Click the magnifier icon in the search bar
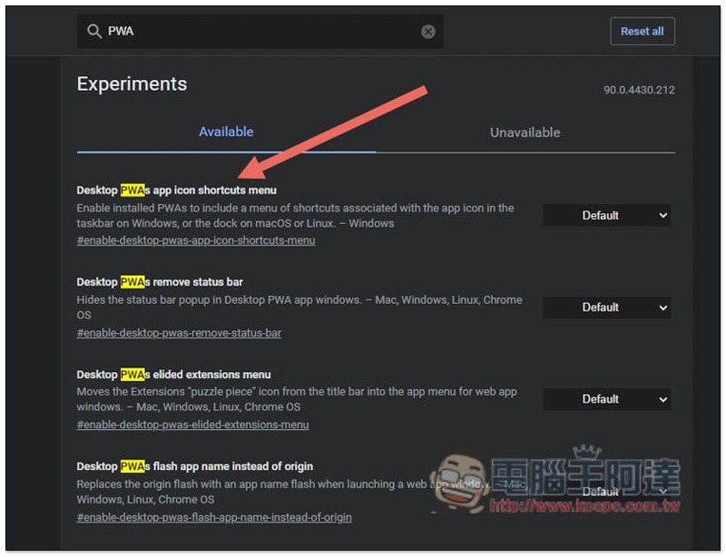The height and width of the screenshot is (557, 726). click(x=93, y=32)
